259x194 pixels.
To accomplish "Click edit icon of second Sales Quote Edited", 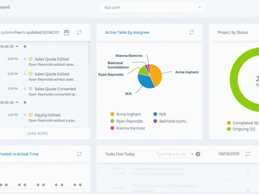I will pyautogui.click(x=30, y=74).
